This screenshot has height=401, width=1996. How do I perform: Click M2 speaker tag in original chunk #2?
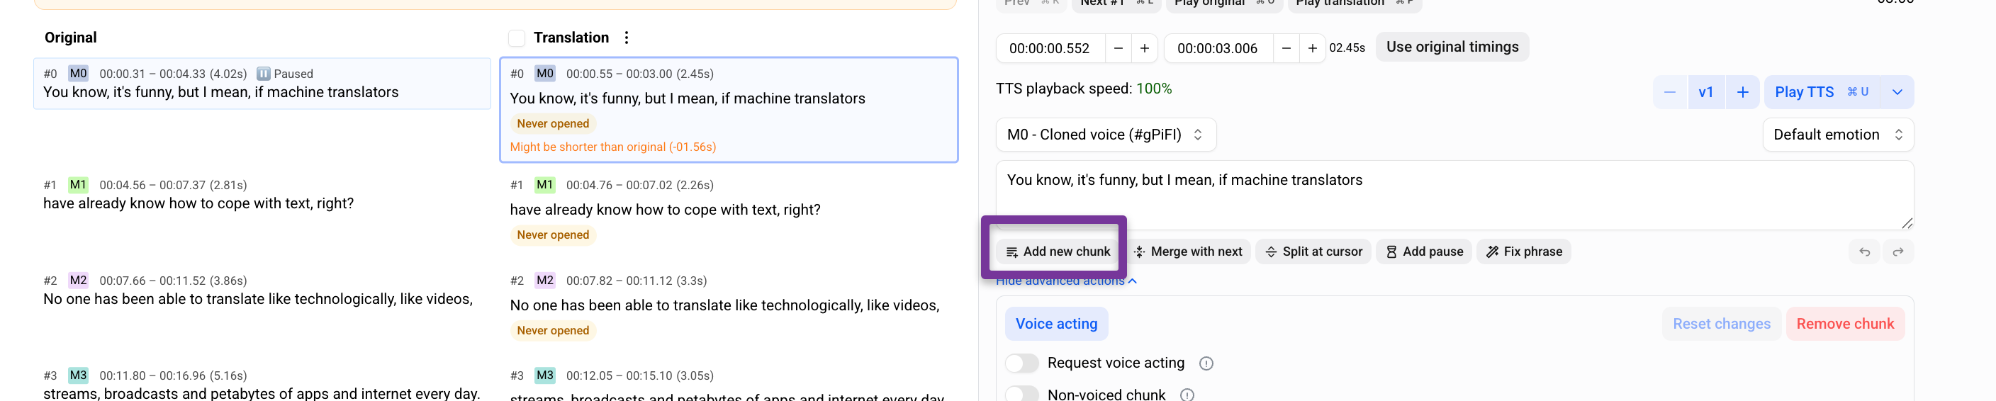click(78, 281)
